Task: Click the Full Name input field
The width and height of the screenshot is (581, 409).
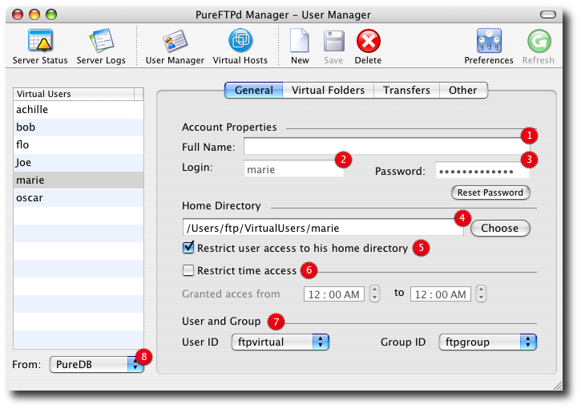Action: pos(385,147)
